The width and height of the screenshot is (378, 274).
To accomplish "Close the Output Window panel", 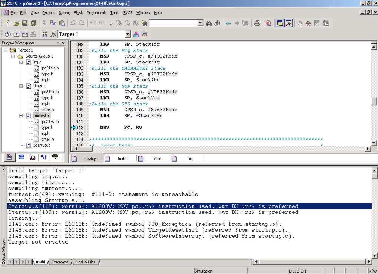I will tap(4, 169).
